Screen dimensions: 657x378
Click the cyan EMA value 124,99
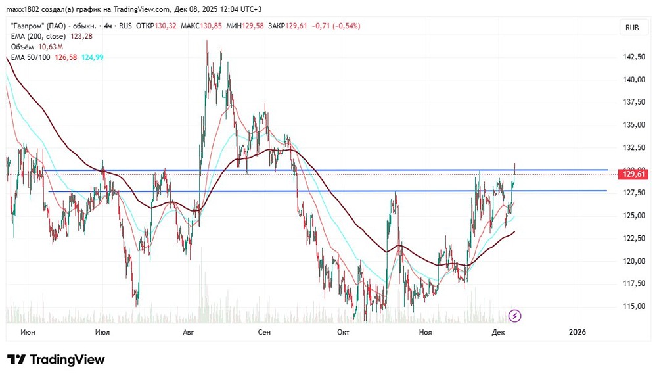pos(92,57)
